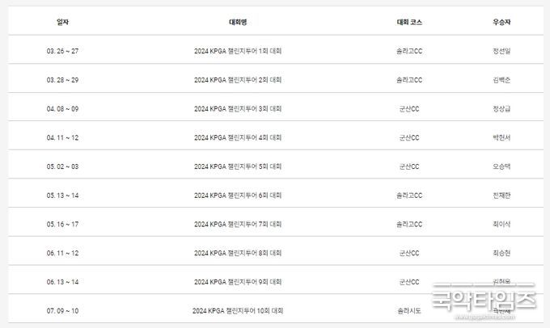Select 2024 KPGA 챌린지투어 4회 대회
550x328 pixels.
click(238, 137)
